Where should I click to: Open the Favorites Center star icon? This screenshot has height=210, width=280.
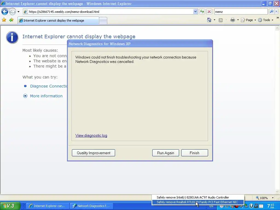(x=4, y=20)
